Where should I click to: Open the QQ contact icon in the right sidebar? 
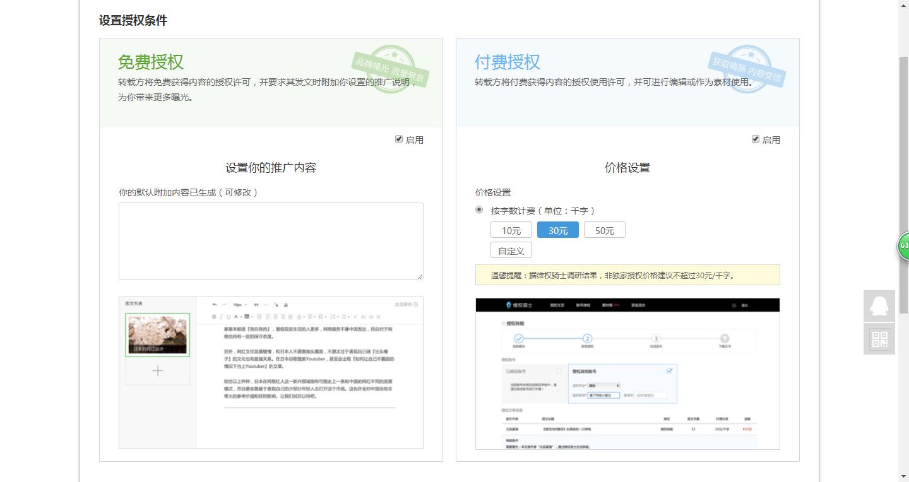coord(879,305)
